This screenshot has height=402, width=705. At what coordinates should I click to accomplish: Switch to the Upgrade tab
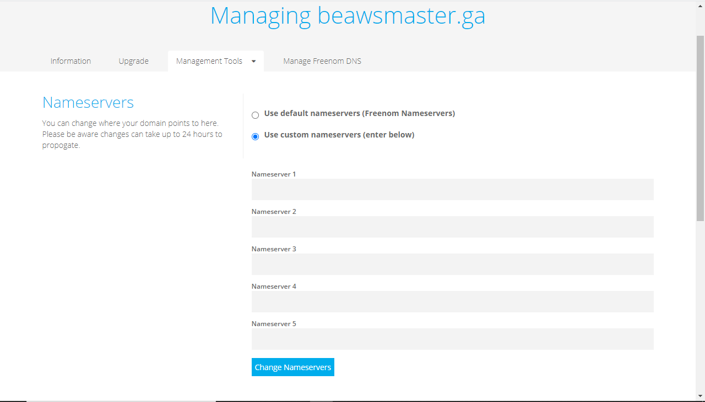pyautogui.click(x=133, y=61)
